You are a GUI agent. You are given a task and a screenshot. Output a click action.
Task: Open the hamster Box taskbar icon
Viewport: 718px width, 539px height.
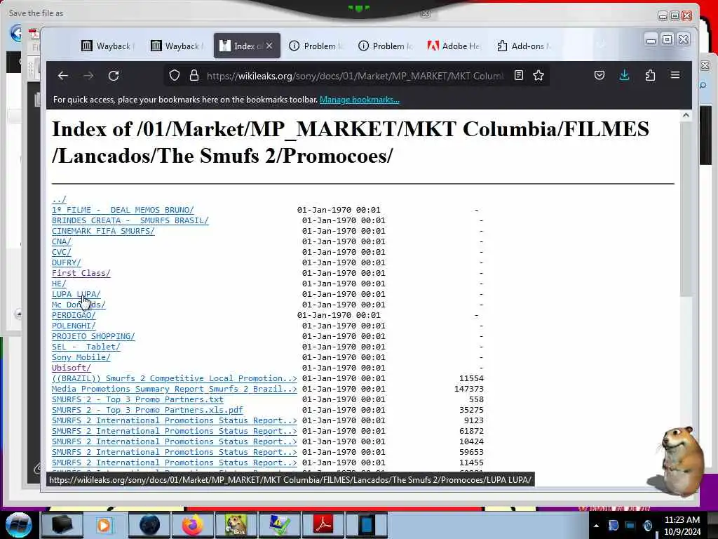(236, 525)
